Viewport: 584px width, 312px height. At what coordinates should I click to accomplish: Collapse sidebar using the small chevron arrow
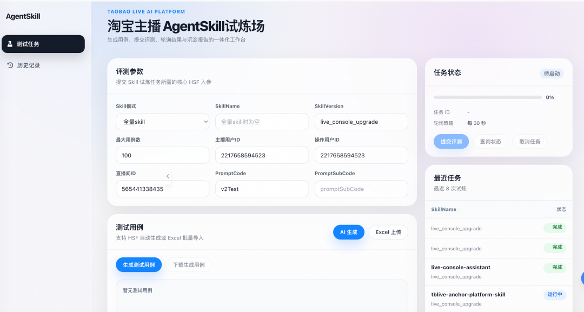click(x=168, y=176)
